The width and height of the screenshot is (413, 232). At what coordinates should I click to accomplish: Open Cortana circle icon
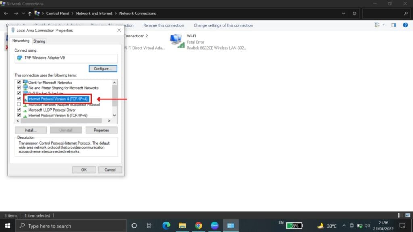click(134, 226)
